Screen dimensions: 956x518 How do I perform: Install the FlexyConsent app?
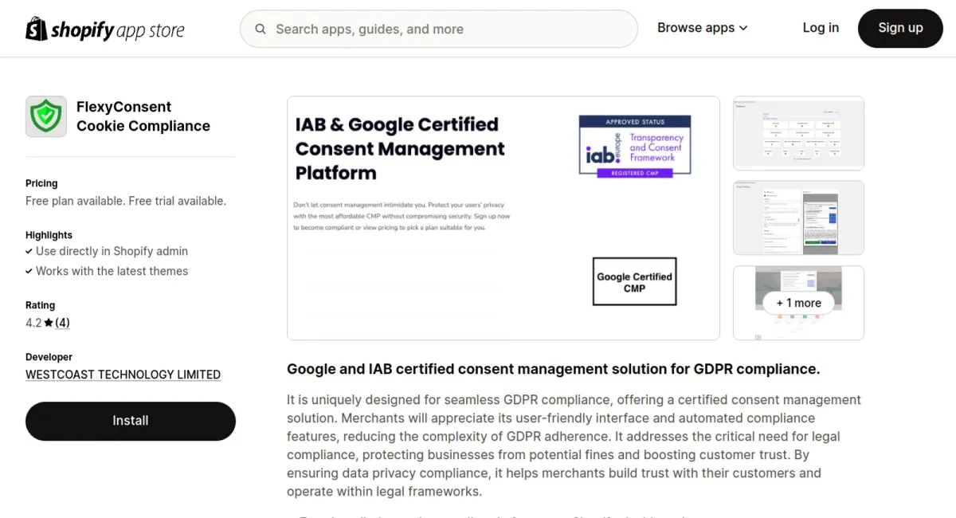pyautogui.click(x=131, y=421)
